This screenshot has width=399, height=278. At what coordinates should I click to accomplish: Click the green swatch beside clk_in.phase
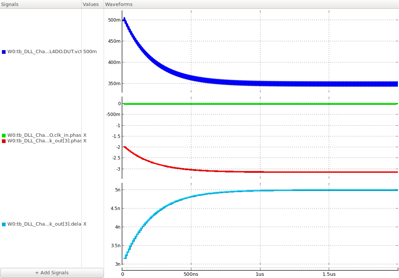coord(3,135)
